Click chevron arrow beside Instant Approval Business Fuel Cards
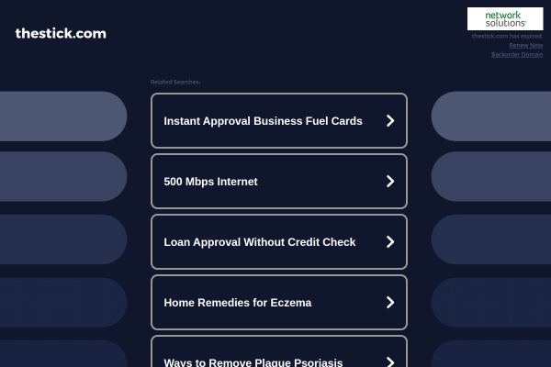The image size is (551, 367). (390, 120)
